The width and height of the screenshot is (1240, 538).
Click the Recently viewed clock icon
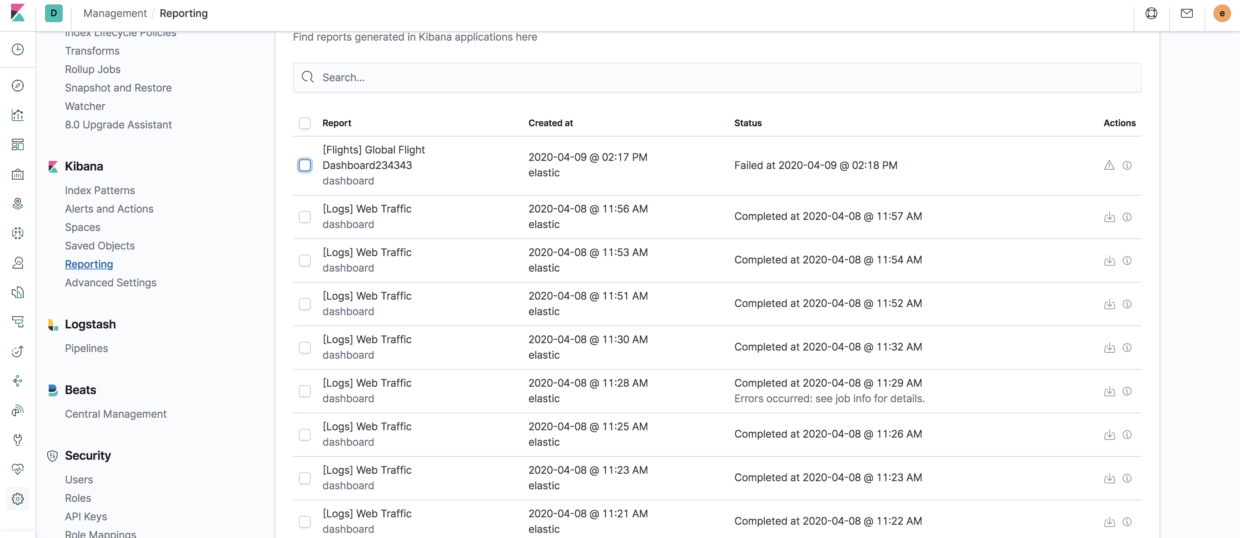[18, 49]
